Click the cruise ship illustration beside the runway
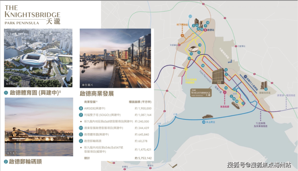The height and width of the screenshot is (171, 298). click(x=235, y=106)
